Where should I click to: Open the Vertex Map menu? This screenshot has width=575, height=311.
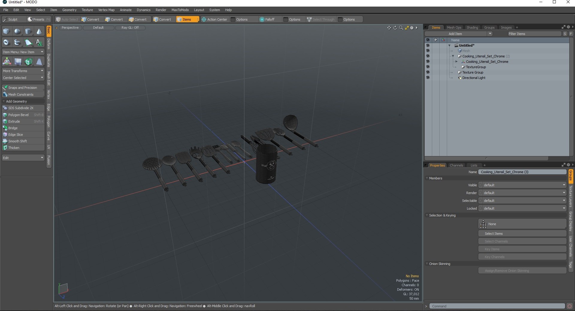click(x=106, y=10)
